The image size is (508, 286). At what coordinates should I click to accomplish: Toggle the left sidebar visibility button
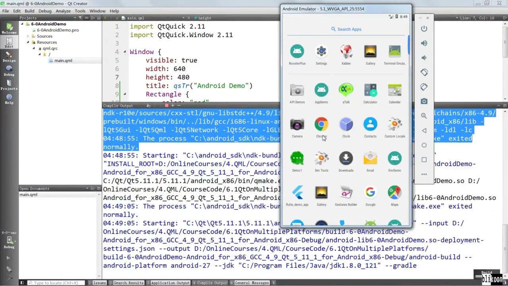(x=22, y=283)
